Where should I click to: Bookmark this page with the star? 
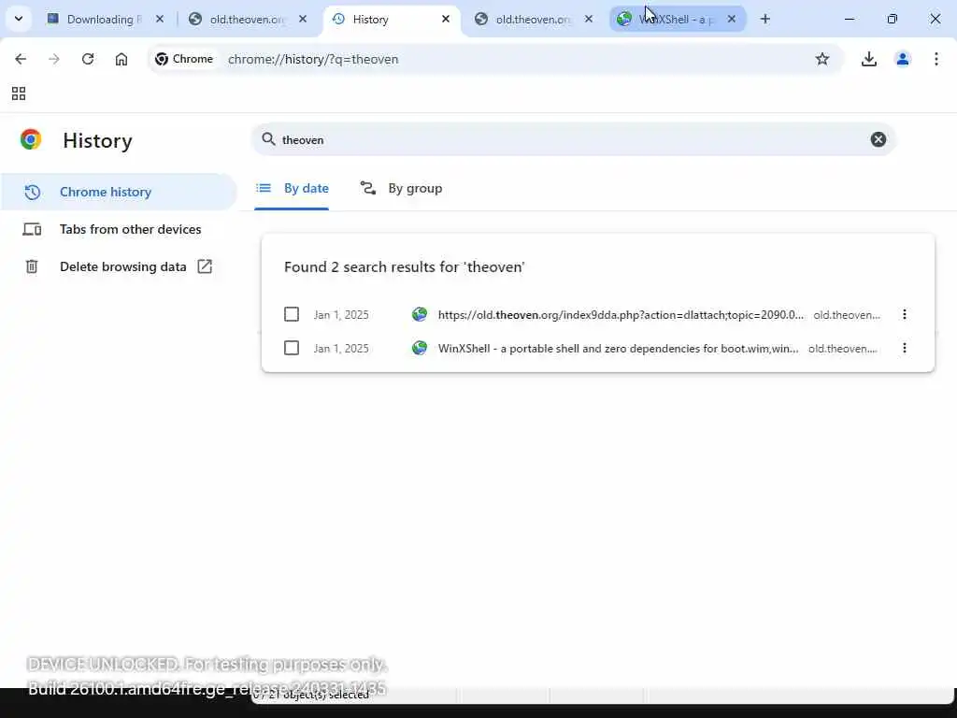tap(822, 59)
